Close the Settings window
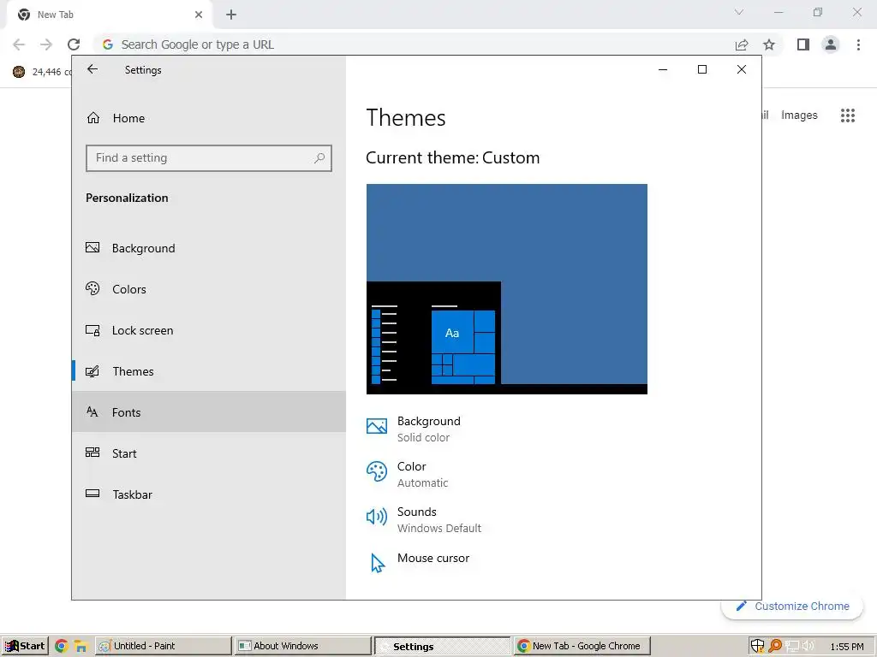 (x=741, y=69)
